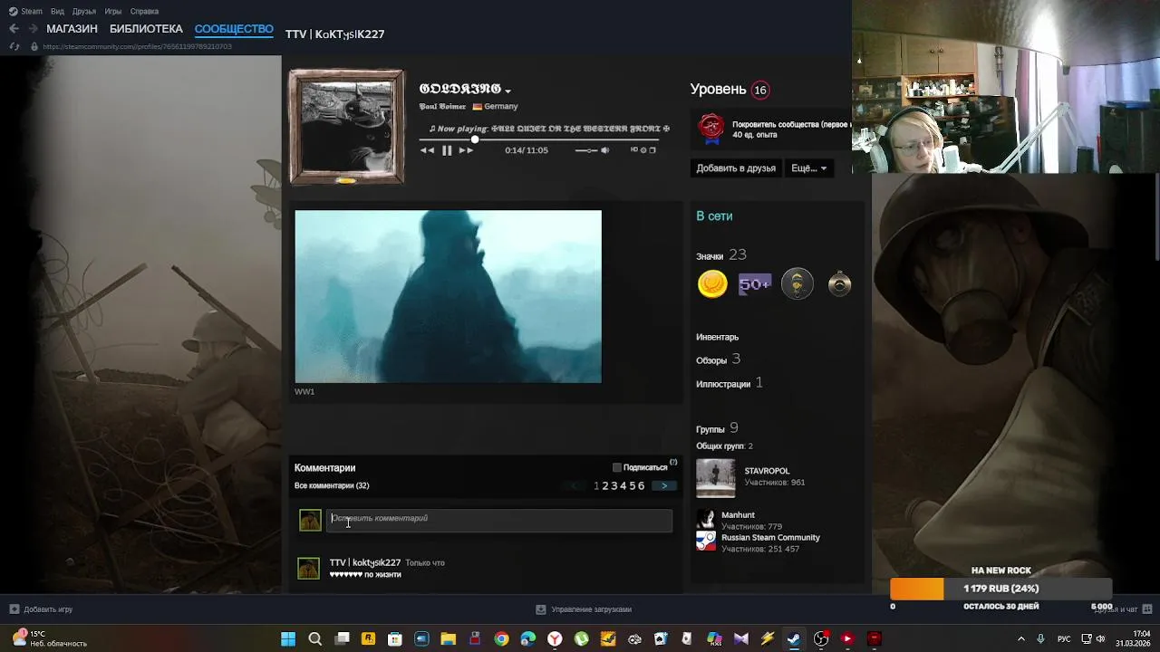1160x652 pixels.
Task: Go to comments page 6
Action: [x=642, y=486]
